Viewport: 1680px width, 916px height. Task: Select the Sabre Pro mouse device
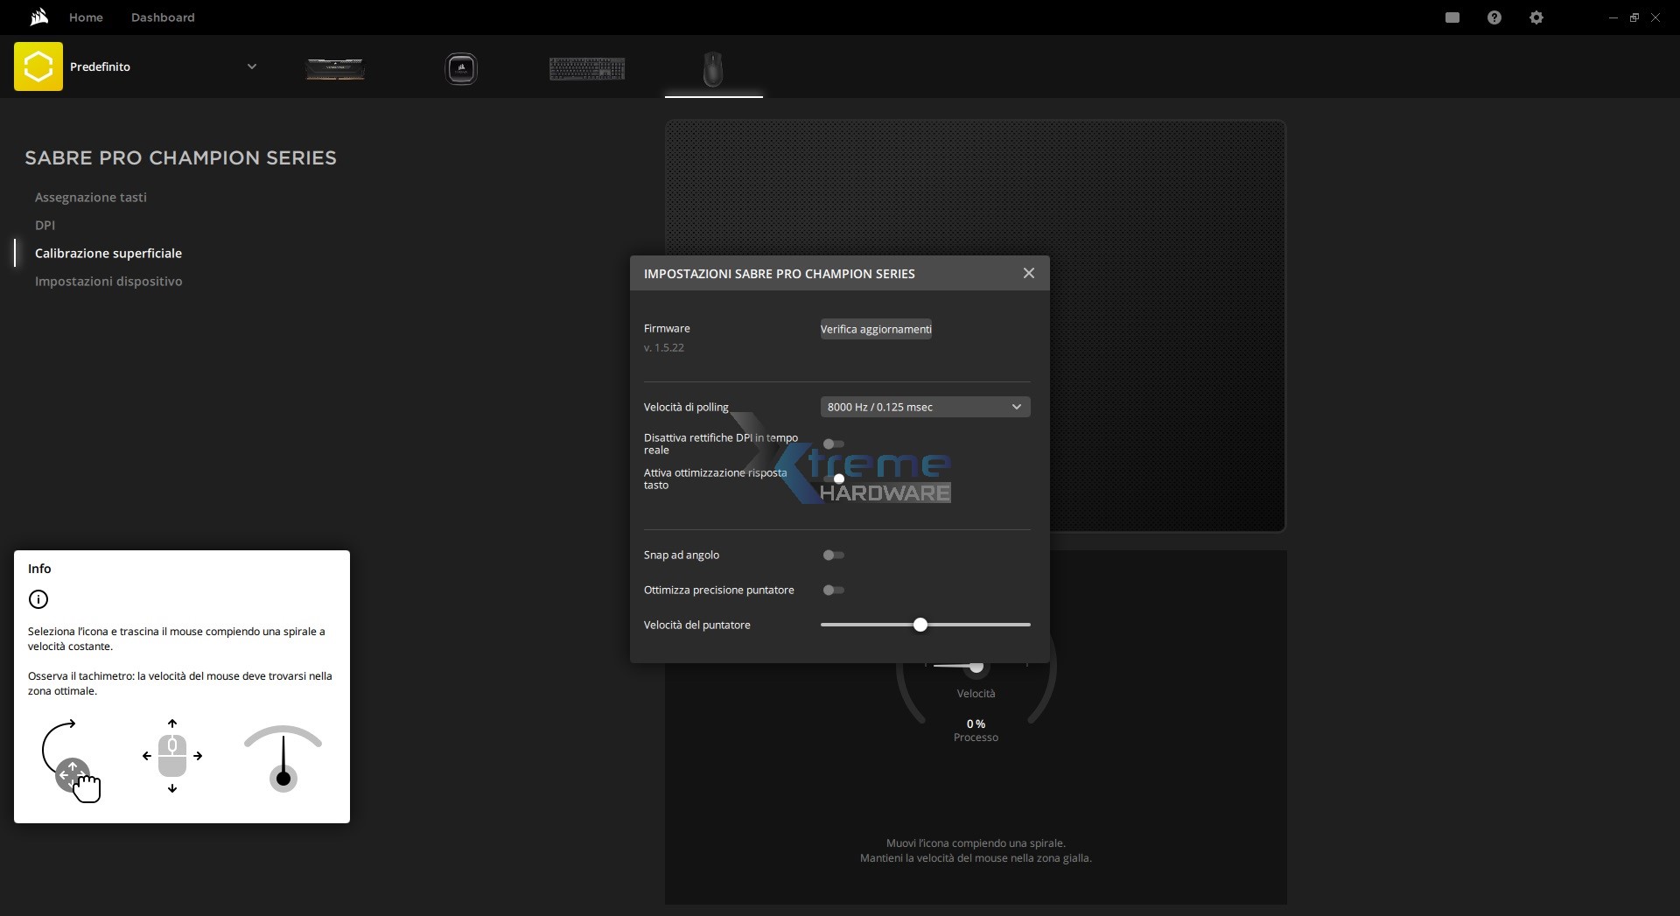[713, 68]
